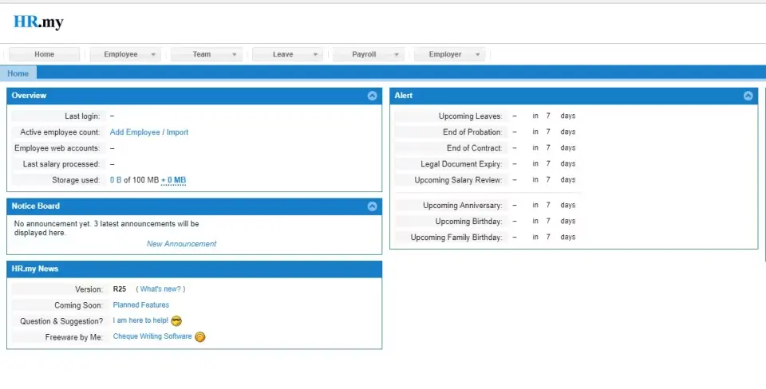Click the +0 MB storage link
This screenshot has height=389, width=766.
click(173, 180)
